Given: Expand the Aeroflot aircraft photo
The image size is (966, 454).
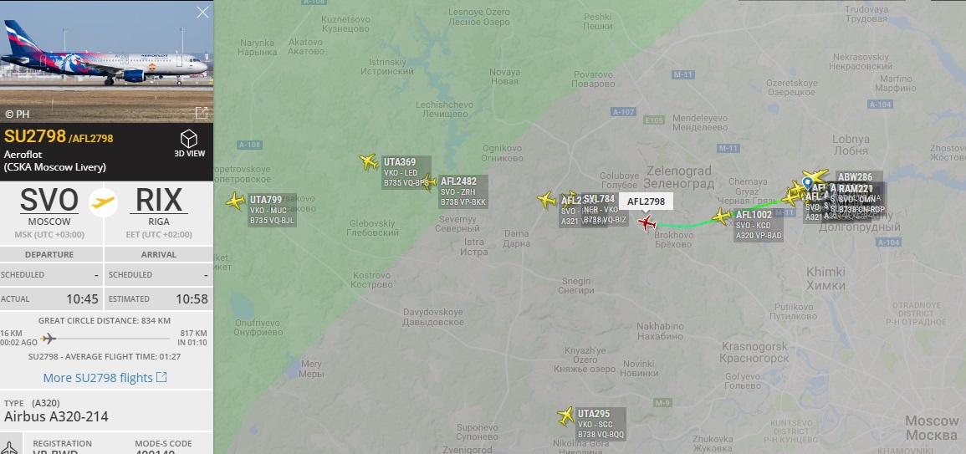Looking at the screenshot, I should (202, 113).
